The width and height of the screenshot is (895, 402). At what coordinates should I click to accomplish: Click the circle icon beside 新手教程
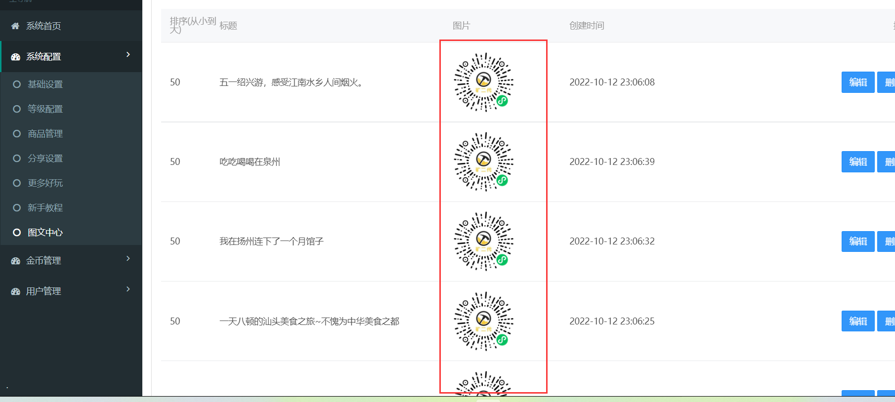(x=17, y=208)
